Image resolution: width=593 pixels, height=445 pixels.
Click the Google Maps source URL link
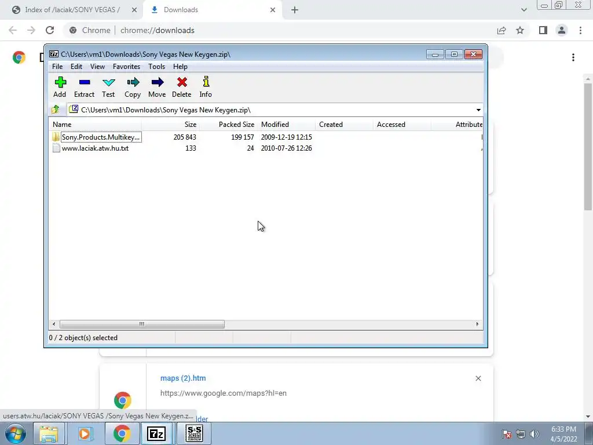224,393
